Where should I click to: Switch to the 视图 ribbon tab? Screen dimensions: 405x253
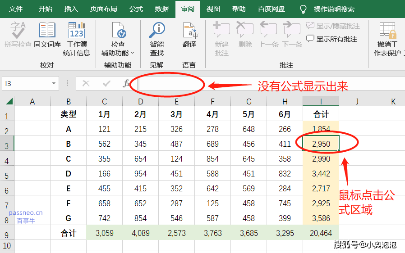[213, 9]
